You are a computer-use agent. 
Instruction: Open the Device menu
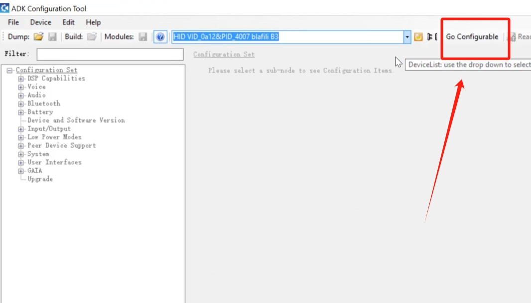click(41, 22)
